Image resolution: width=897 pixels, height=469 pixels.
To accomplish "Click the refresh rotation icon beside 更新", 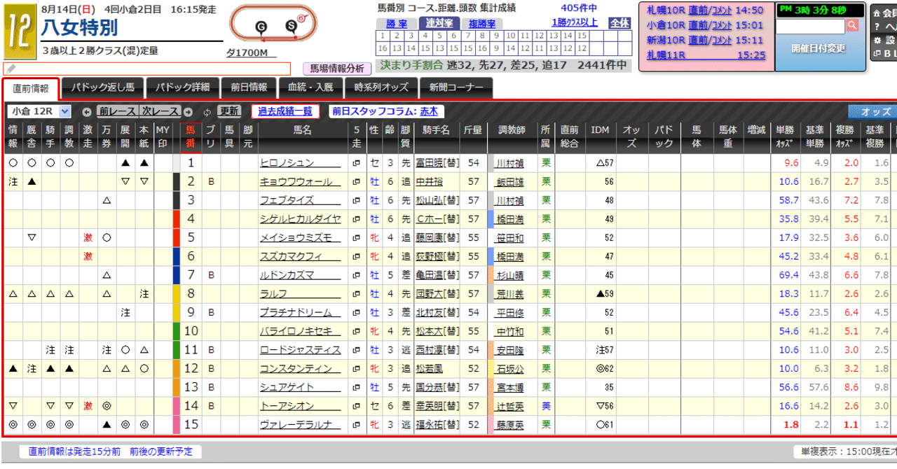I will click(207, 113).
